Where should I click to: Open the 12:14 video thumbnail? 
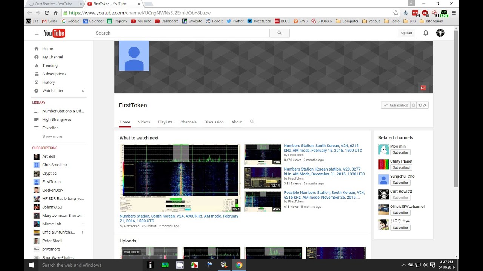pyautogui.click(x=263, y=178)
